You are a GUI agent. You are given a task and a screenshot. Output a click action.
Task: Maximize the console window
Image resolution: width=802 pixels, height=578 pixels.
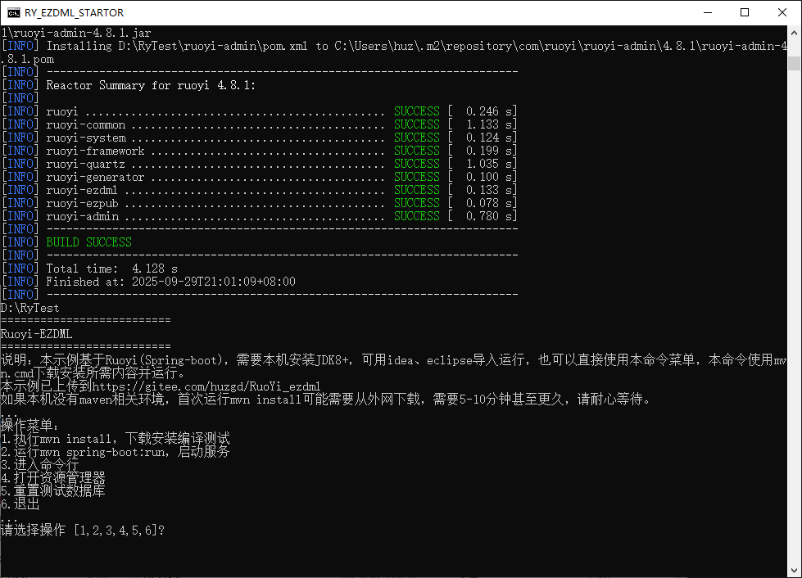(745, 12)
